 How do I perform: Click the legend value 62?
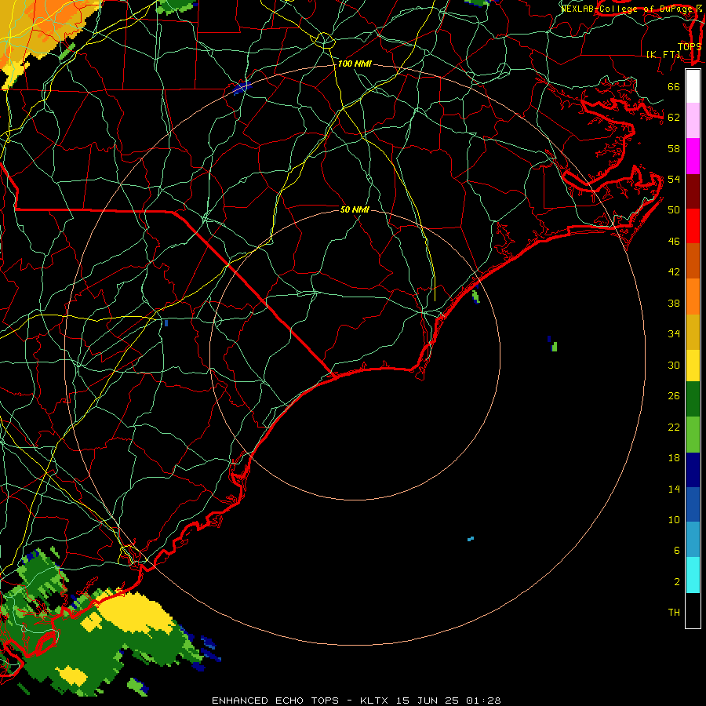tap(674, 118)
